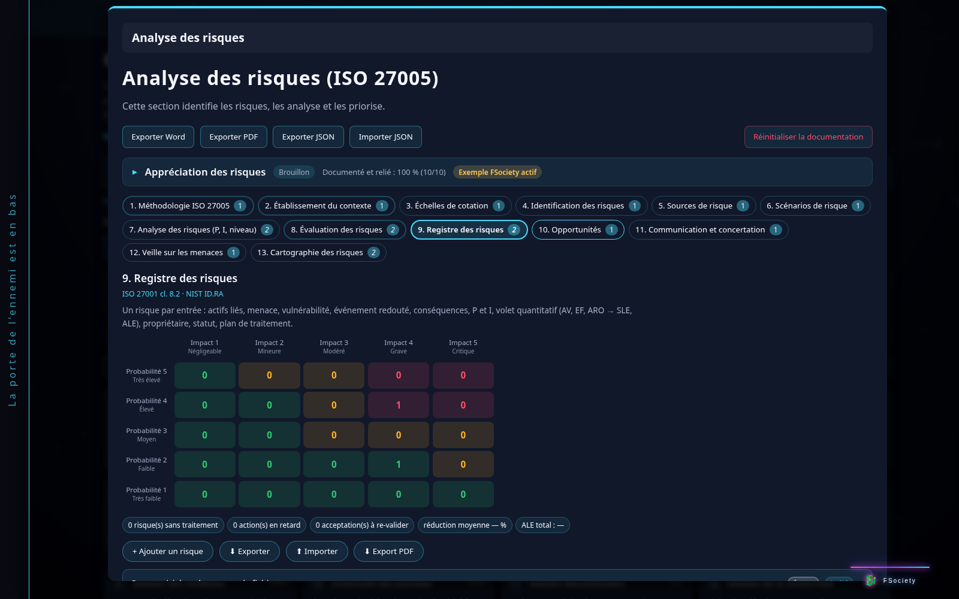Viewport: 959px width, 599px height.
Task: Select the Registre des risques tab
Action: click(469, 229)
